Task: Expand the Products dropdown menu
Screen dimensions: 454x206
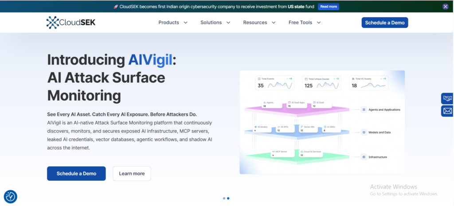Action: 173,23
